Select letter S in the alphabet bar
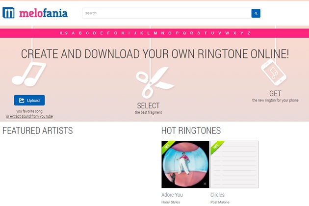 [199, 33]
